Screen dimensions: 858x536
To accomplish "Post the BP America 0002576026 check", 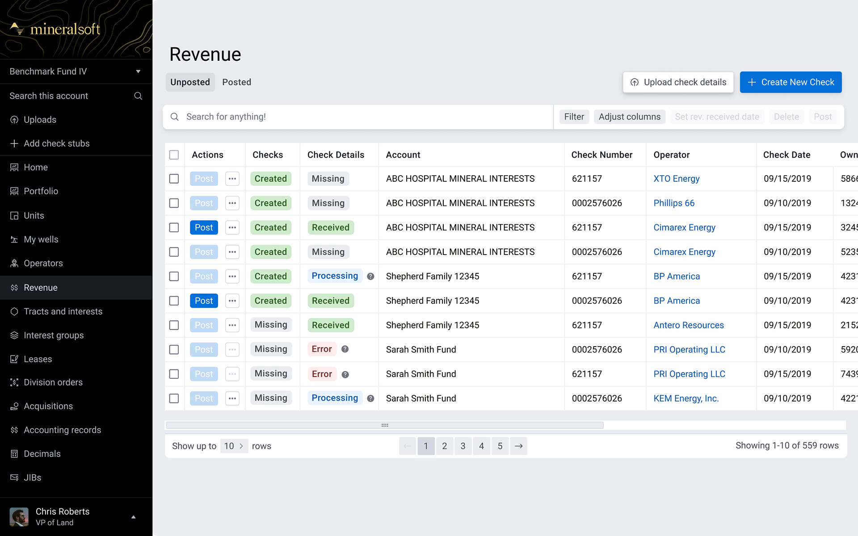I will 204,301.
